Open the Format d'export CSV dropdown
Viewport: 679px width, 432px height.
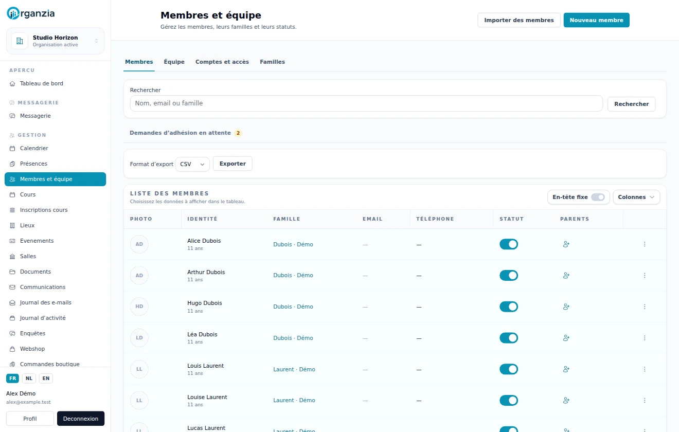pos(192,164)
